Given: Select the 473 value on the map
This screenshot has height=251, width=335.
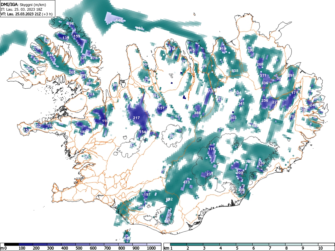Looking at the screenshot, I should click(x=186, y=182).
